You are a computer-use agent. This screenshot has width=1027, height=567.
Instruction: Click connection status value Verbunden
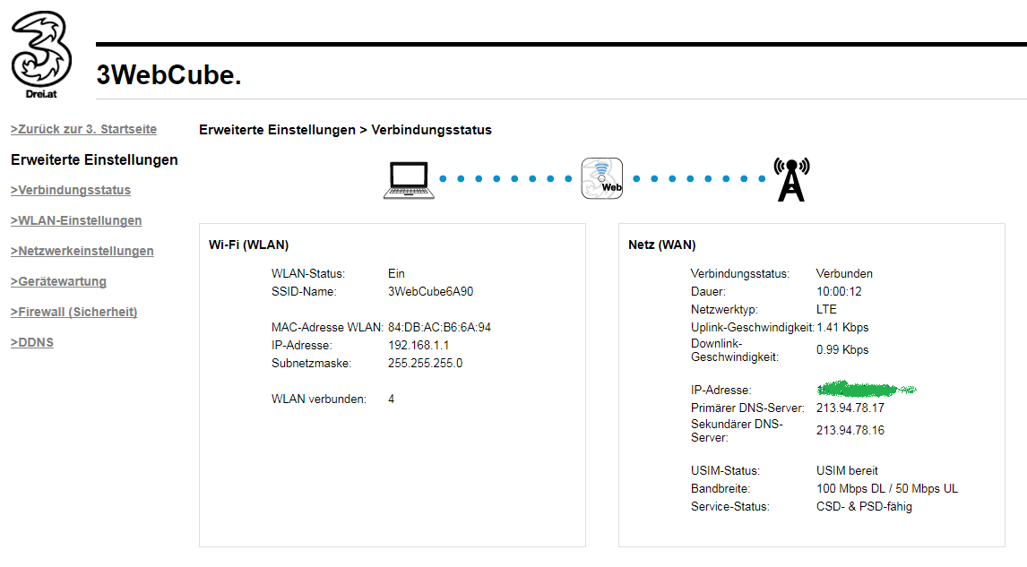pos(844,274)
